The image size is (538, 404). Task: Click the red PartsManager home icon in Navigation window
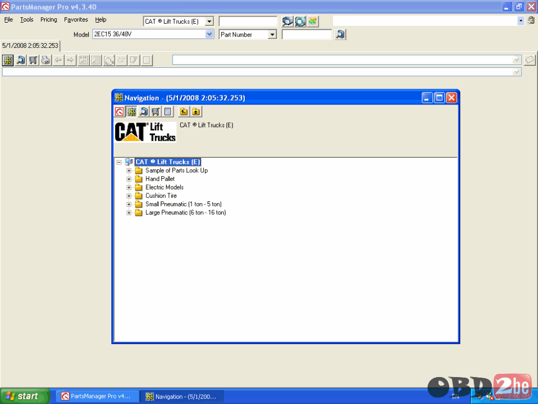point(119,112)
